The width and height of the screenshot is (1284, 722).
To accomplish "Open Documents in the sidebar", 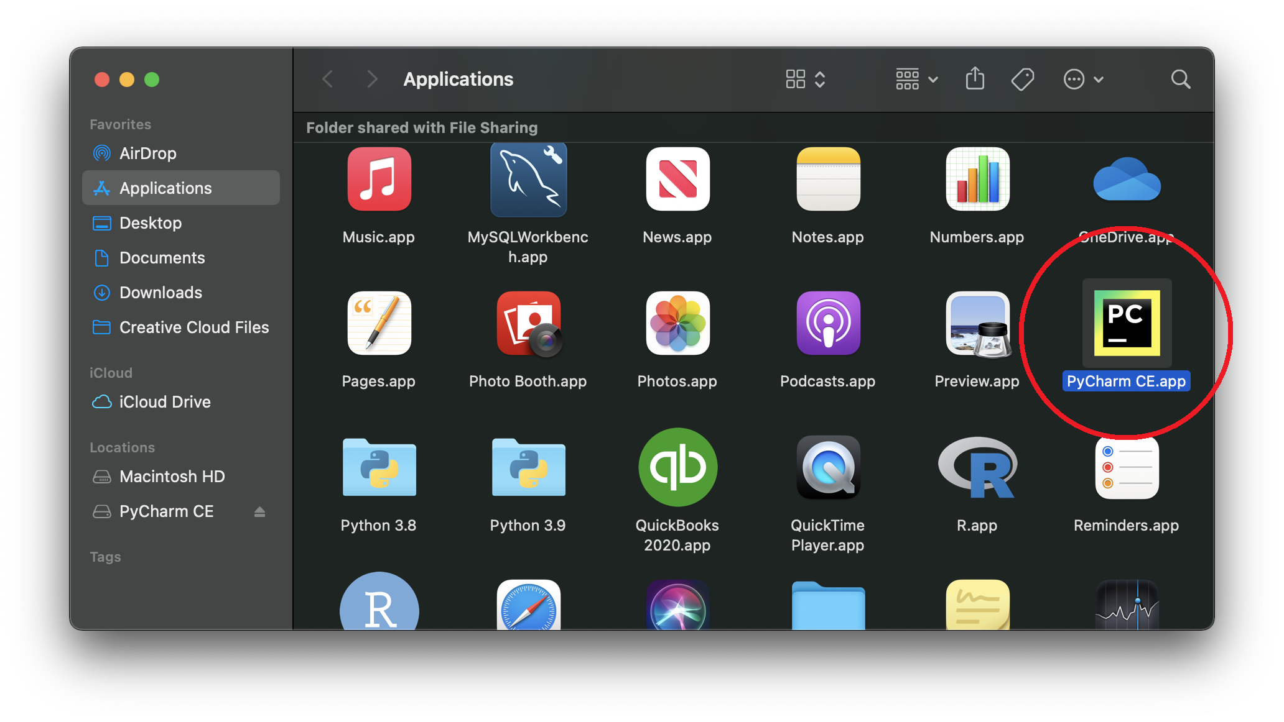I will (x=181, y=257).
